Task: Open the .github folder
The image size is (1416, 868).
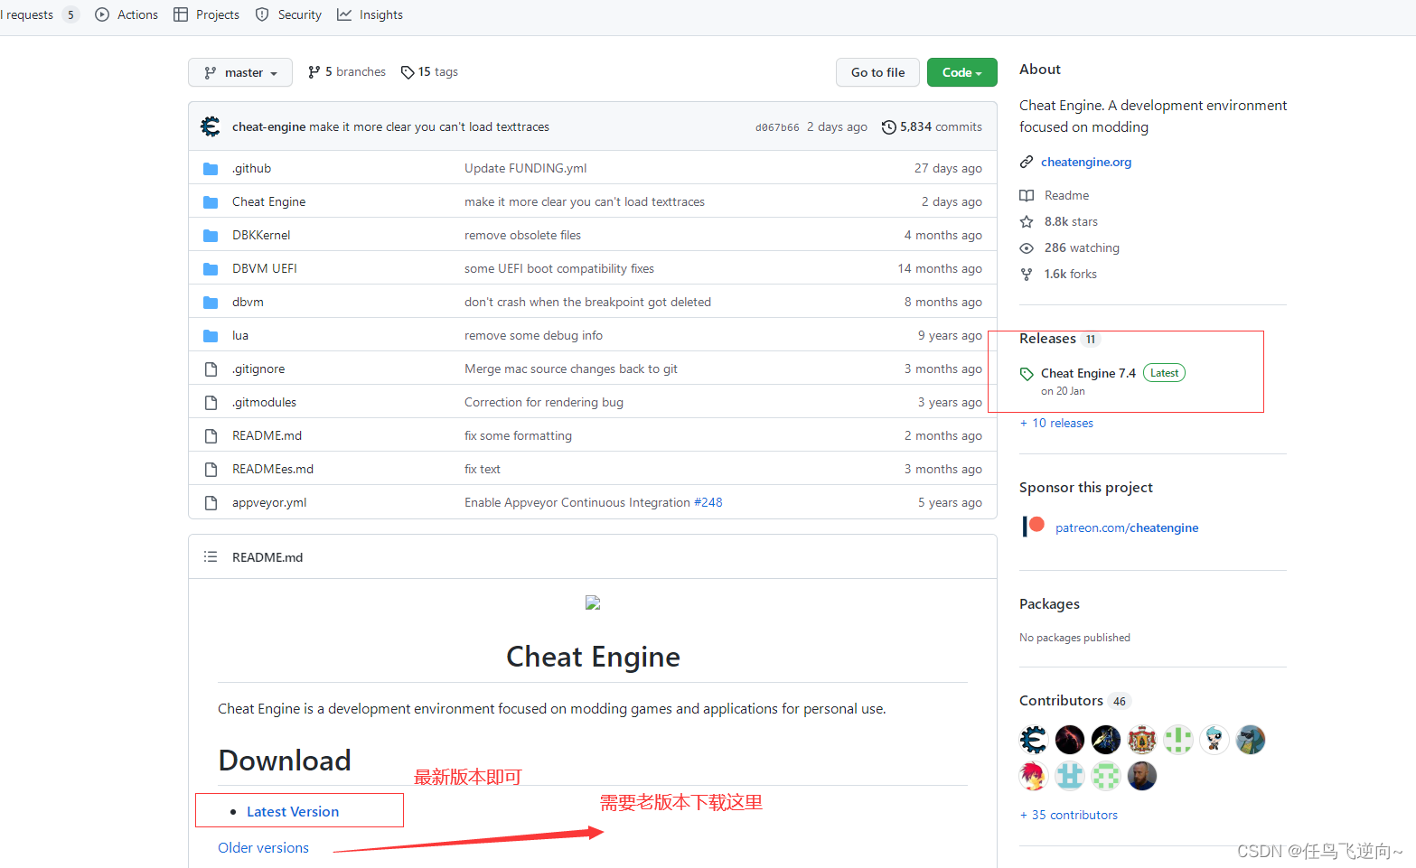Action: (x=251, y=169)
